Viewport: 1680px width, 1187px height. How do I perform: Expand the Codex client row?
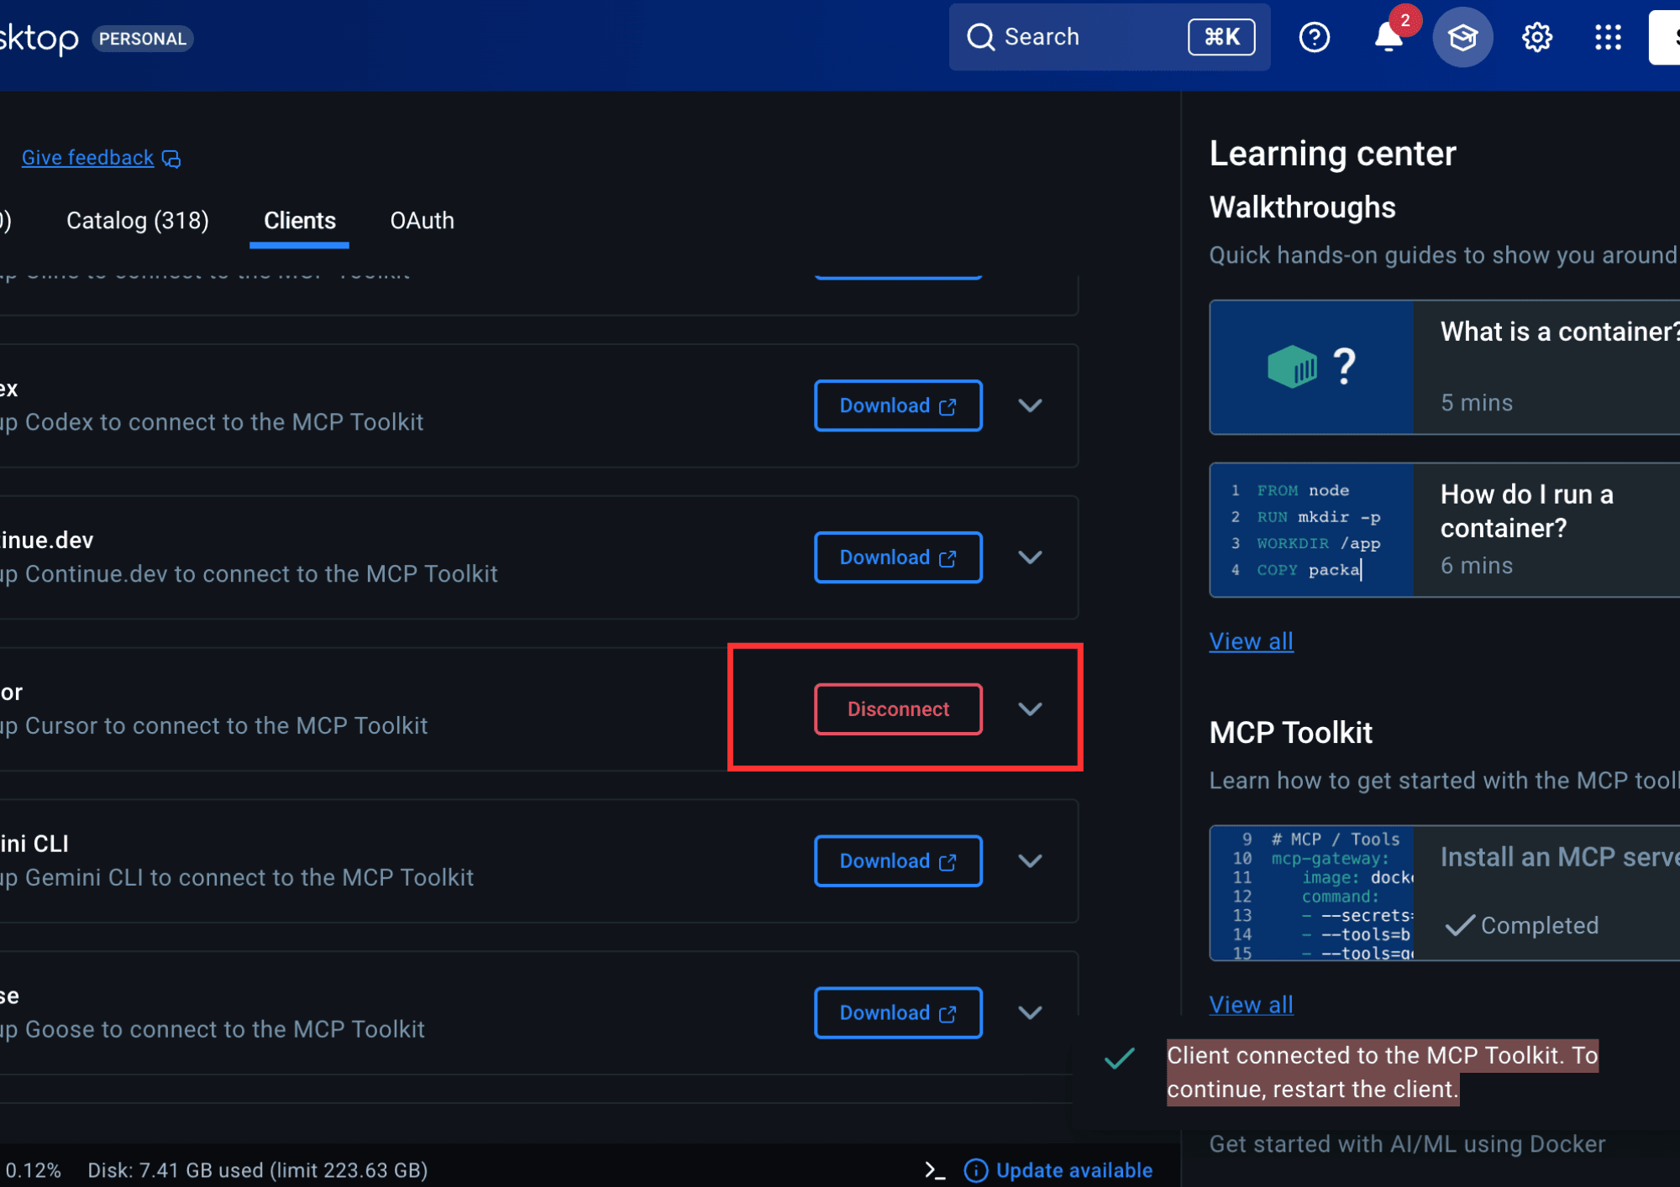pyautogui.click(x=1030, y=405)
